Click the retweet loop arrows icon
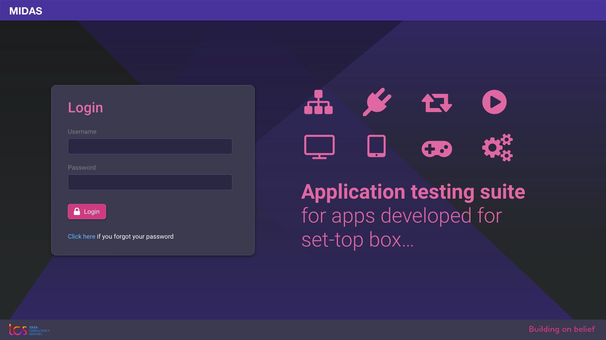The image size is (606, 340). [437, 103]
